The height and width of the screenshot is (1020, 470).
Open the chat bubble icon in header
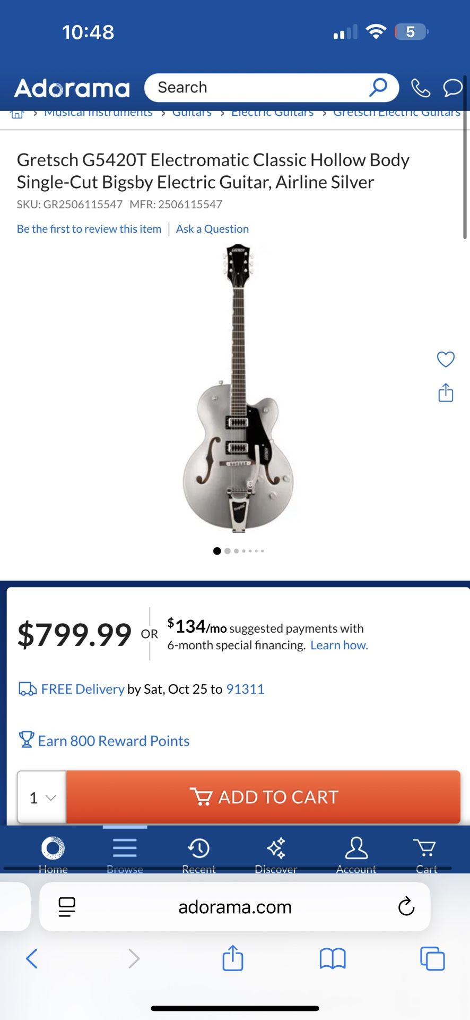coord(452,88)
